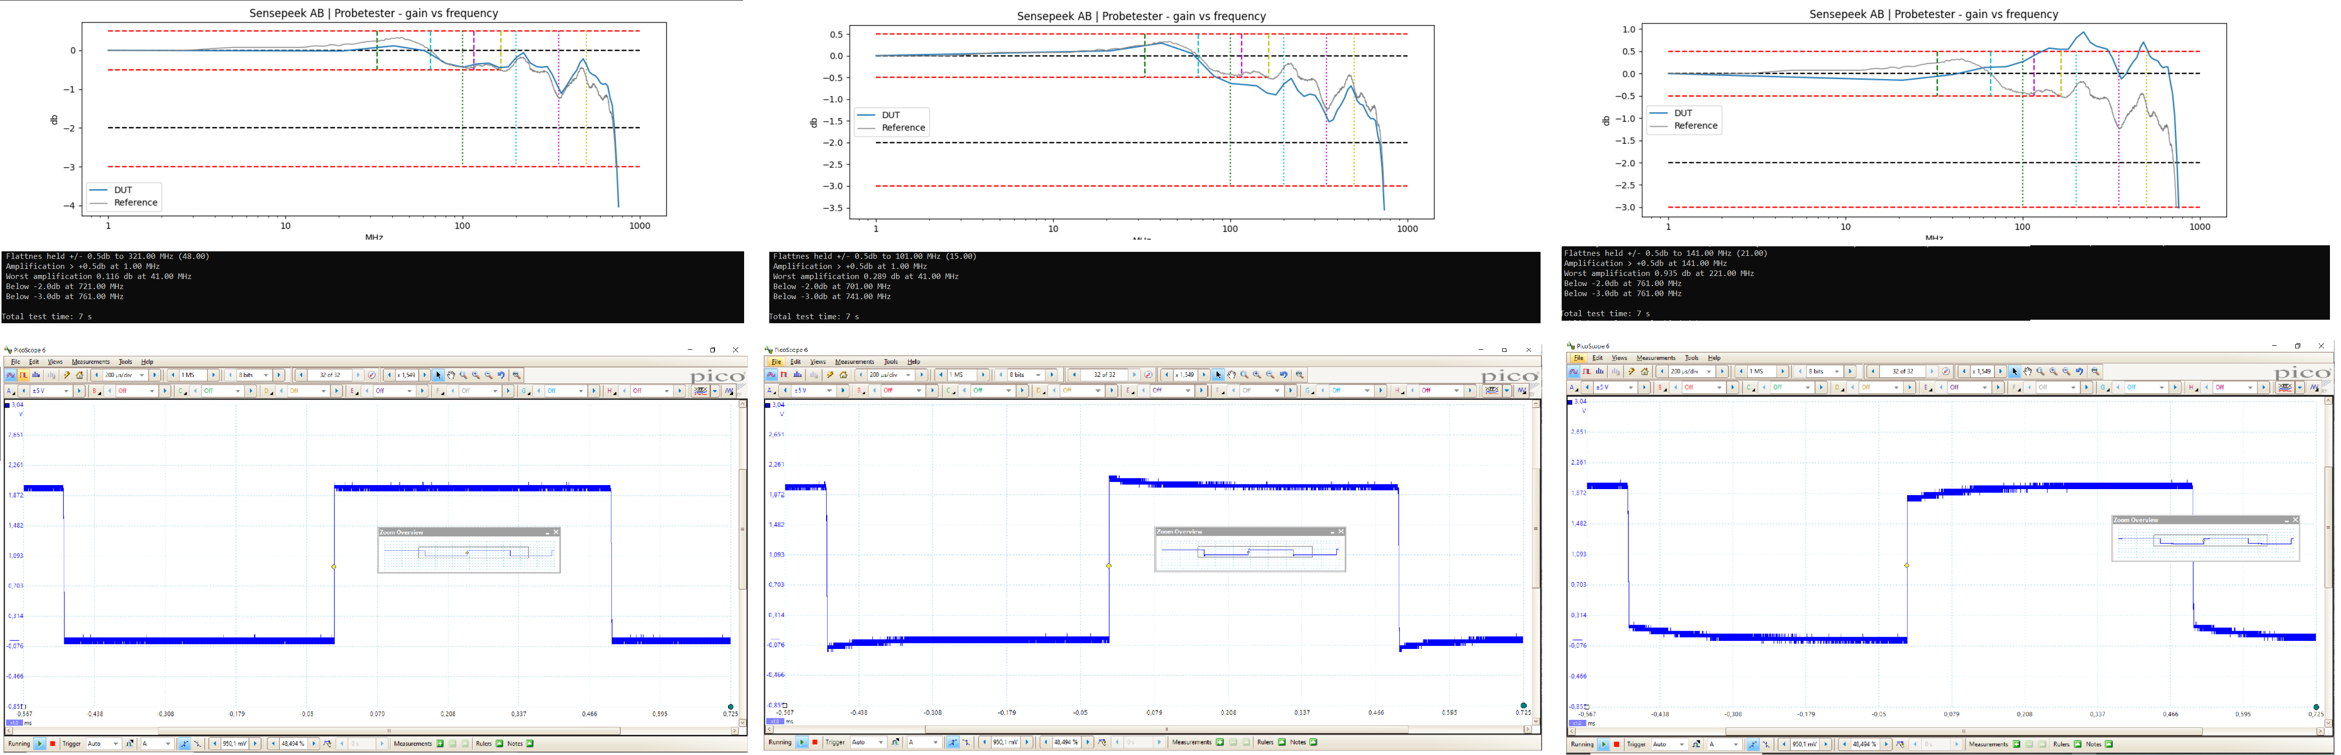The width and height of the screenshot is (2341, 755).
Task: Switch to Persistence mode in middle PicoScope window
Action: 783,375
